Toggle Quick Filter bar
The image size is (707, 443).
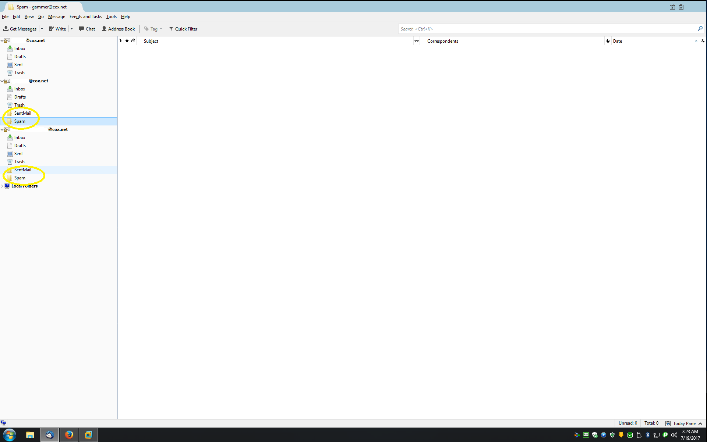(183, 29)
